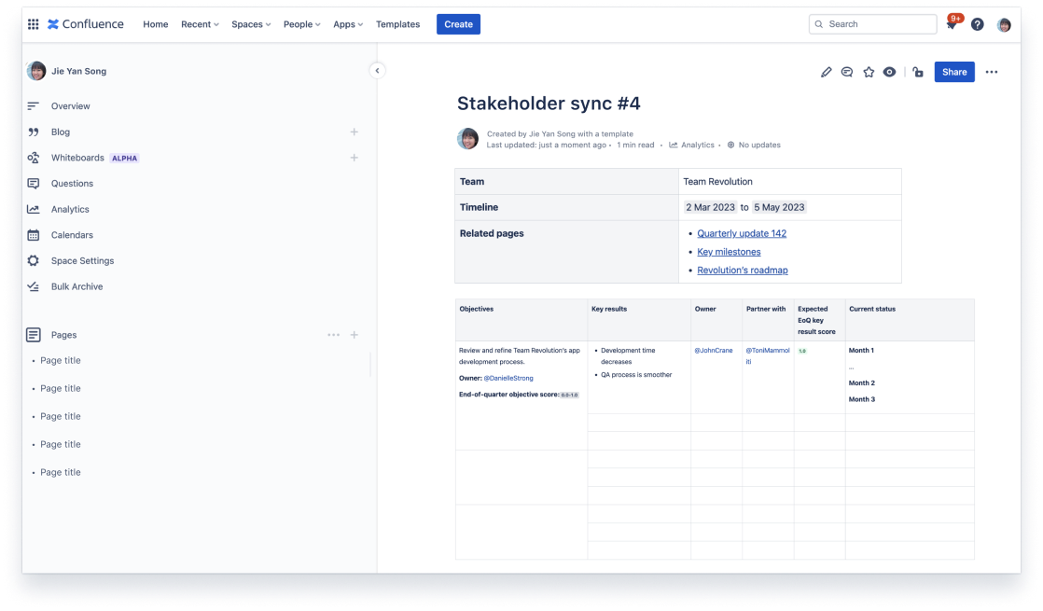Open the page edit pencil icon
The width and height of the screenshot is (1043, 611).
pyautogui.click(x=826, y=72)
